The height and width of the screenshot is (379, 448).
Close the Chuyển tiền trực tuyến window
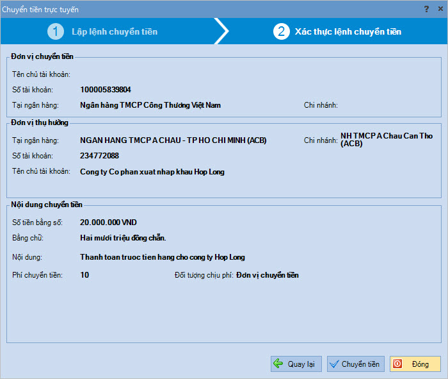[440, 9]
